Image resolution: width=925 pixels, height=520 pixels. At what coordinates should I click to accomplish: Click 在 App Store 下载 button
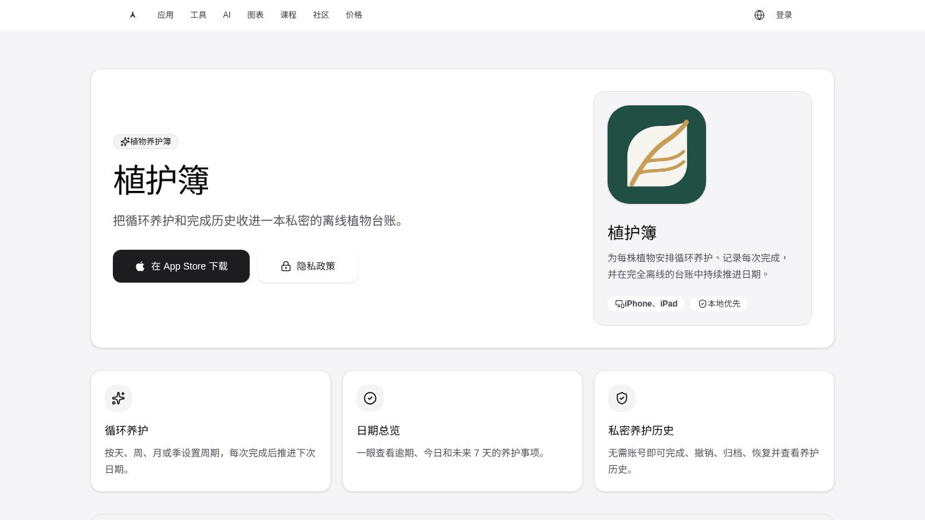pos(181,266)
